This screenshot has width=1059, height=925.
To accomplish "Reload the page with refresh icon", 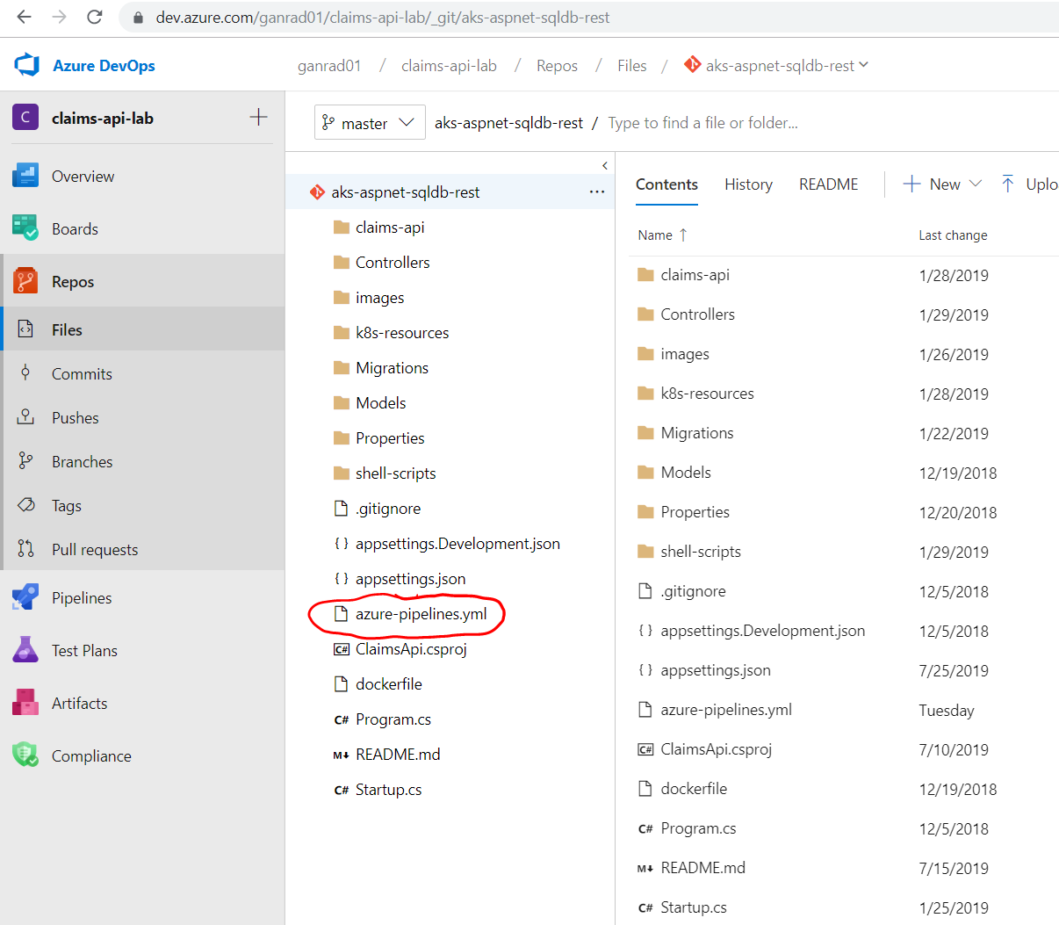I will pyautogui.click(x=94, y=17).
